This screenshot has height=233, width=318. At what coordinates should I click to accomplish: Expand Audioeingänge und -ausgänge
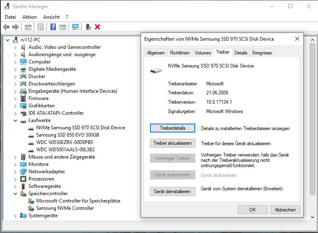15,54
